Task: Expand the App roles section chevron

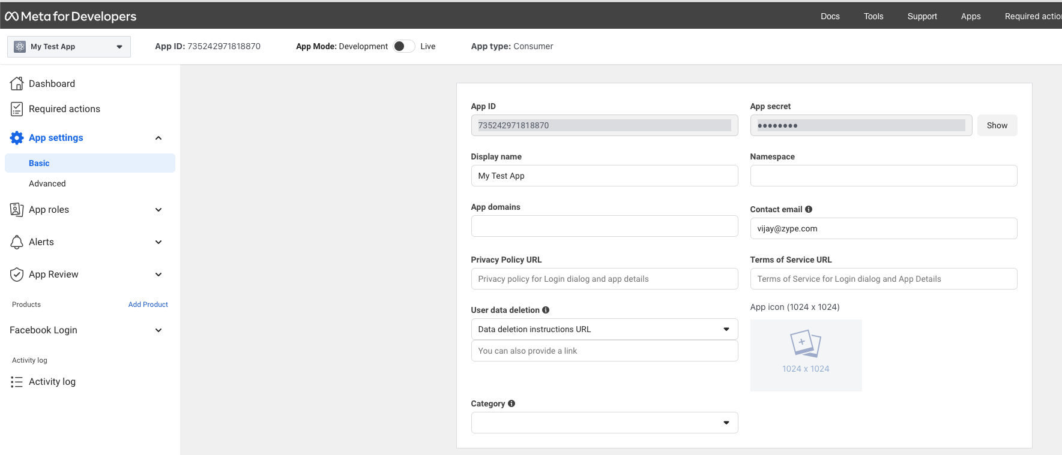Action: click(158, 210)
